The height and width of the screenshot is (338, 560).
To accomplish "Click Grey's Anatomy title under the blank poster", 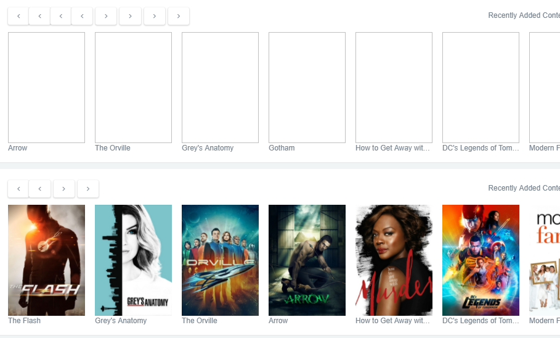I will coord(208,147).
